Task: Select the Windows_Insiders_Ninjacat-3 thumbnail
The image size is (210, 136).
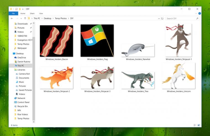Action: (97, 78)
